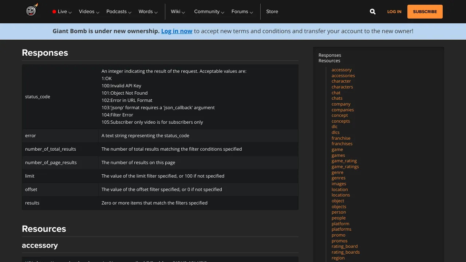Click the 'limit' row label
The width and height of the screenshot is (466, 262).
click(x=30, y=176)
